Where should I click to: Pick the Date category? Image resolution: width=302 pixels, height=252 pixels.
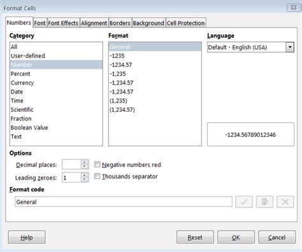coord(56,92)
